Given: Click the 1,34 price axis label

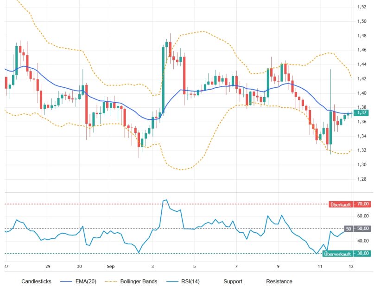Looking at the screenshot, I should (362, 136).
